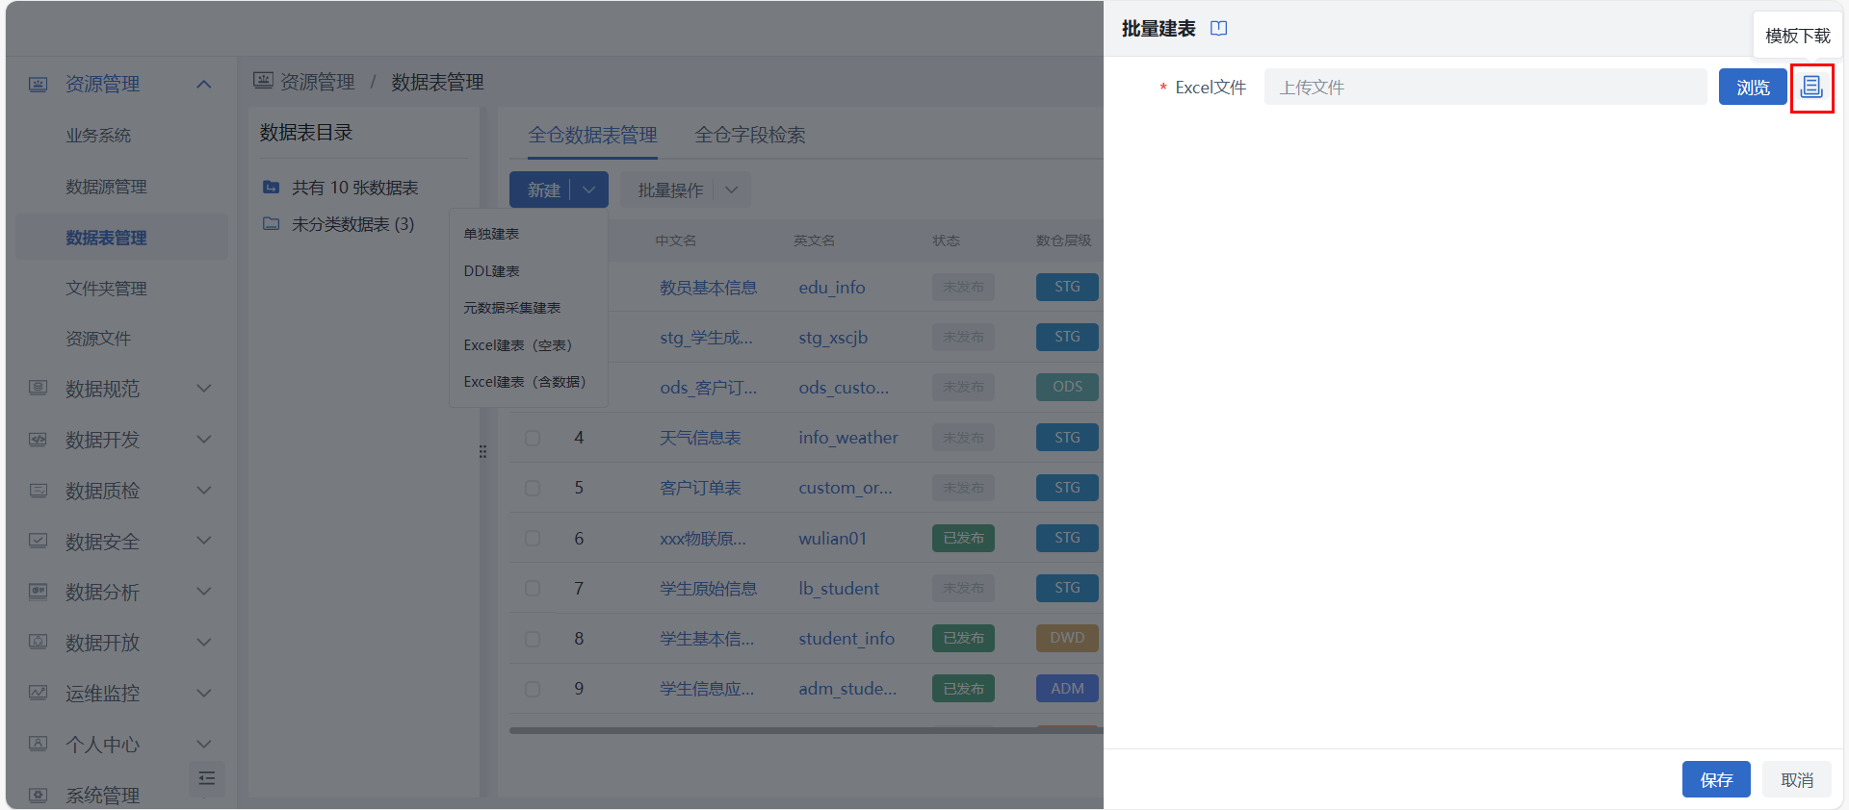Check the row 9 checkbox for 学生信息应

pyautogui.click(x=533, y=689)
